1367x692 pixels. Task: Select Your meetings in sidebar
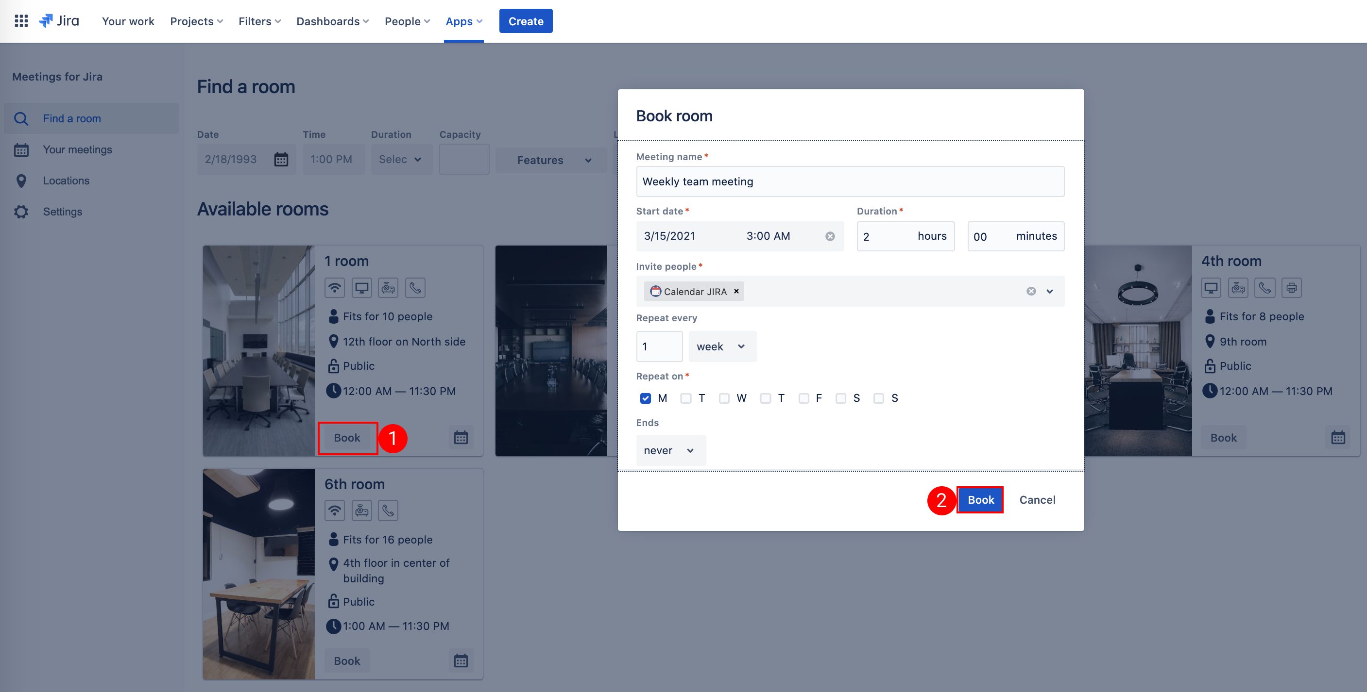tap(91, 150)
